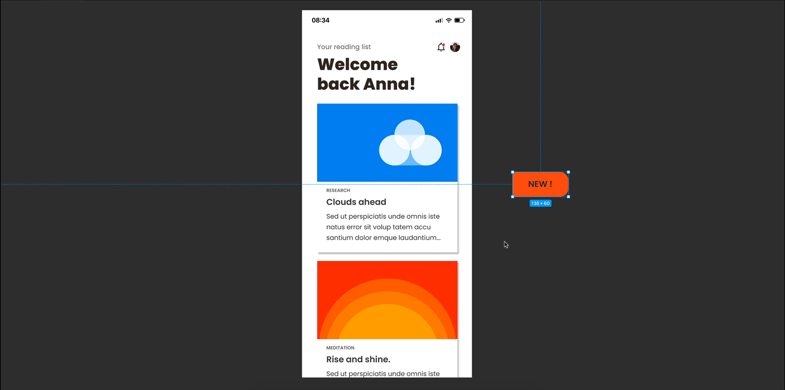The width and height of the screenshot is (785, 390).
Task: Click the orange NEW ! button
Action: pos(540,184)
